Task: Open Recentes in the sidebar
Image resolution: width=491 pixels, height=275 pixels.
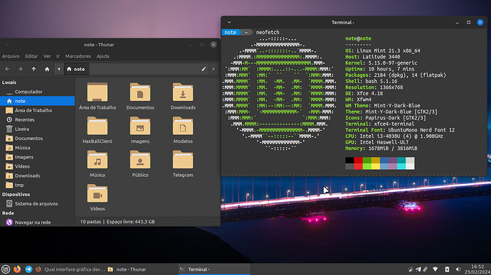Action: pyautogui.click(x=38, y=120)
